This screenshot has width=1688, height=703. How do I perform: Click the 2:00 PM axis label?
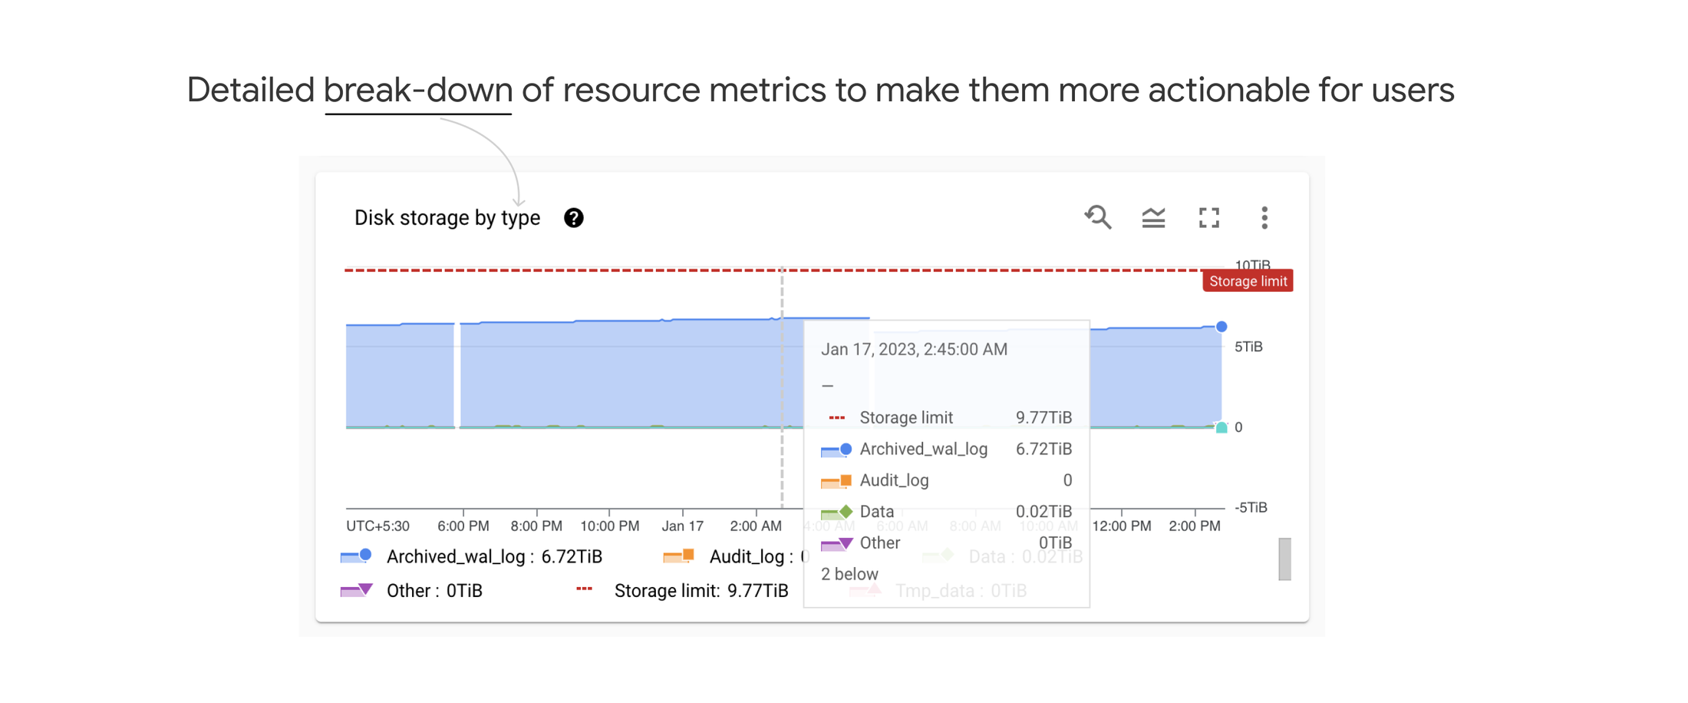(1194, 526)
